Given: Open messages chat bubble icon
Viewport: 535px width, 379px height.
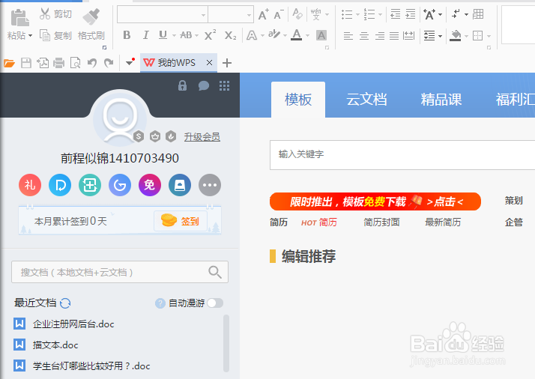Looking at the screenshot, I should 204,85.
